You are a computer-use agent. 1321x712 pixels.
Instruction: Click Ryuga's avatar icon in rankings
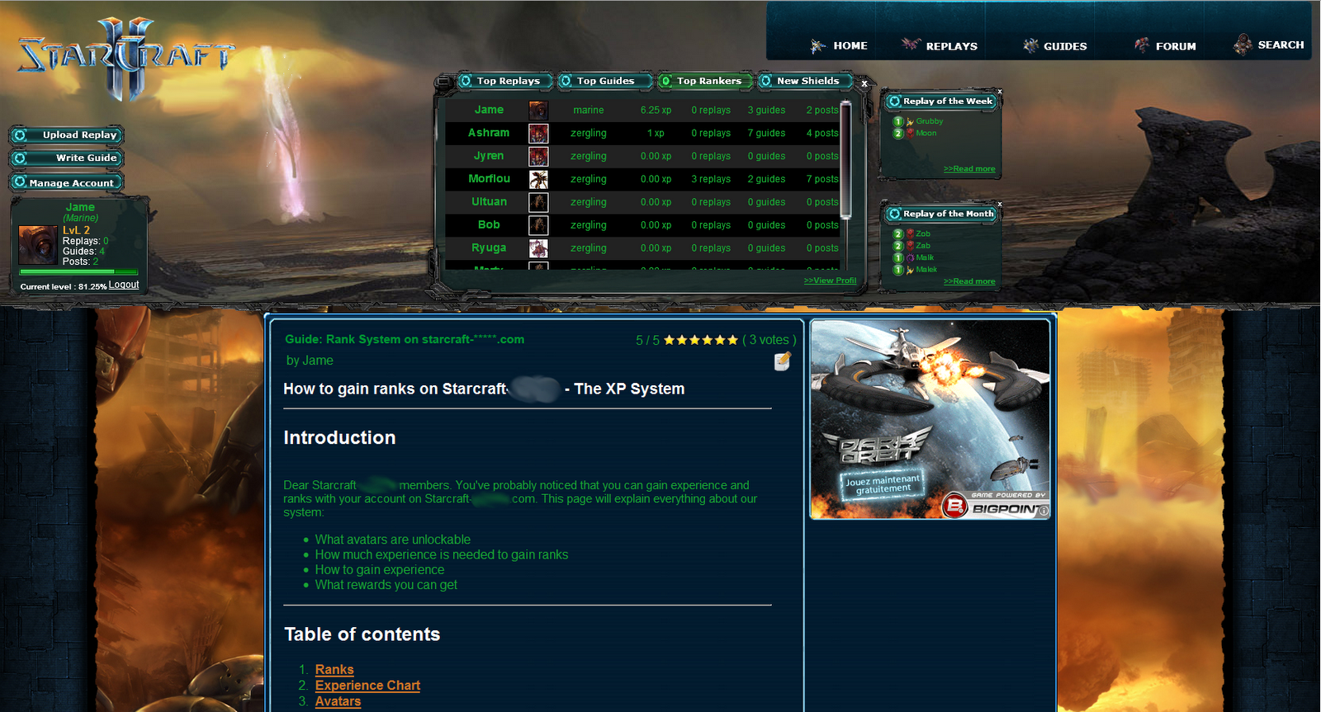tap(538, 249)
